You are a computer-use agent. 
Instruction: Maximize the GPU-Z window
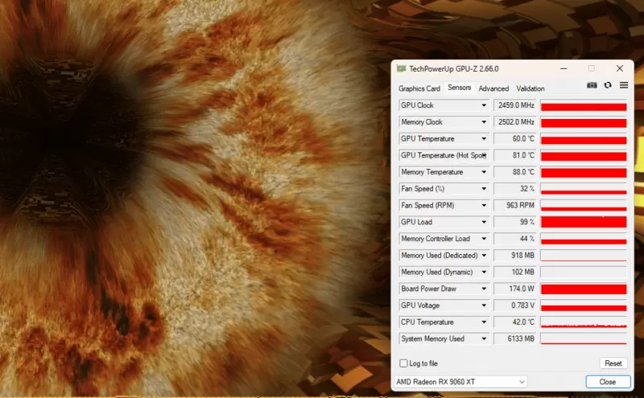click(591, 69)
